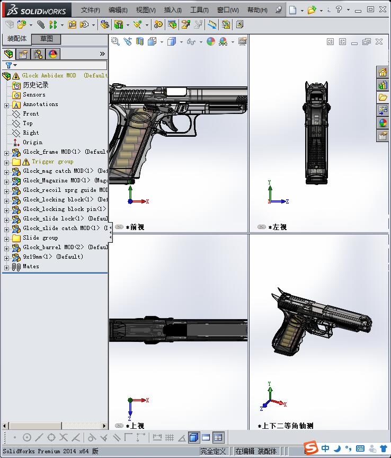Image resolution: width=391 pixels, height=458 pixels.
Task: Expand Glock_frame MOD<1> component
Action: pos(6,153)
